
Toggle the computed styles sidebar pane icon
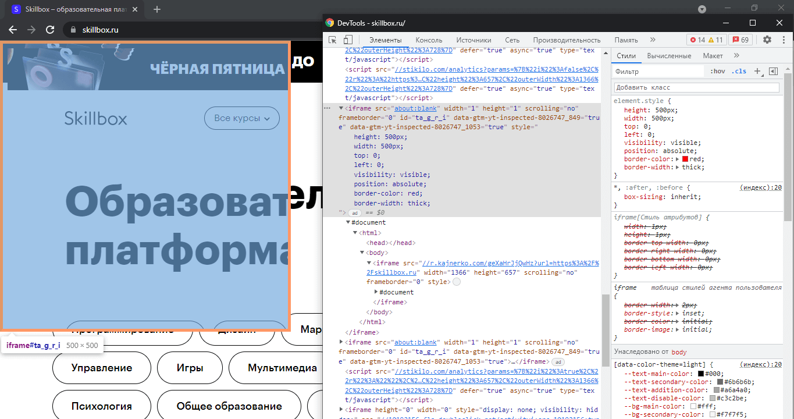(x=773, y=71)
